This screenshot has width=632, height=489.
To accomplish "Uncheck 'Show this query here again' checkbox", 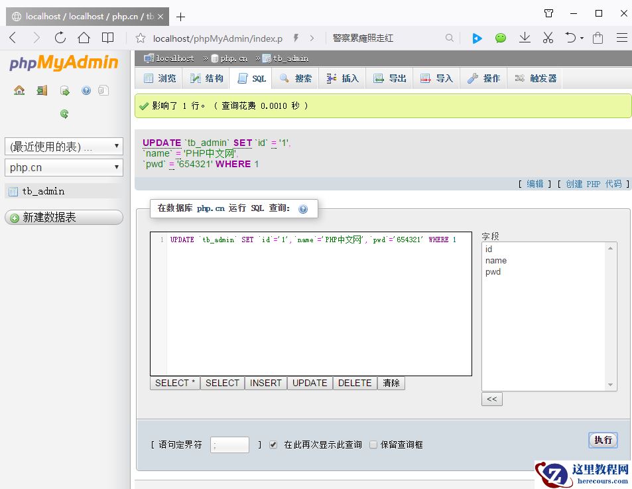I will tap(273, 445).
